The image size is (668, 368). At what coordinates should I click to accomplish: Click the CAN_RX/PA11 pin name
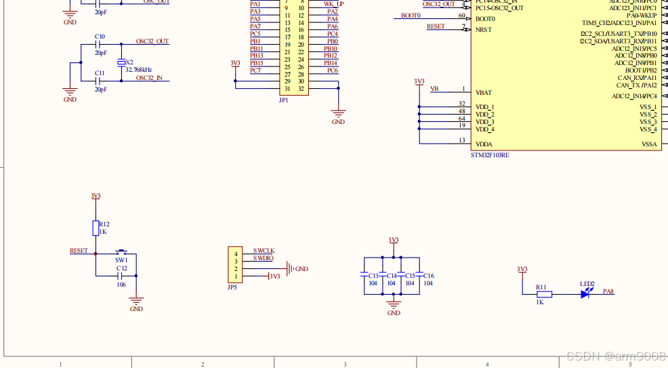pyautogui.click(x=638, y=78)
